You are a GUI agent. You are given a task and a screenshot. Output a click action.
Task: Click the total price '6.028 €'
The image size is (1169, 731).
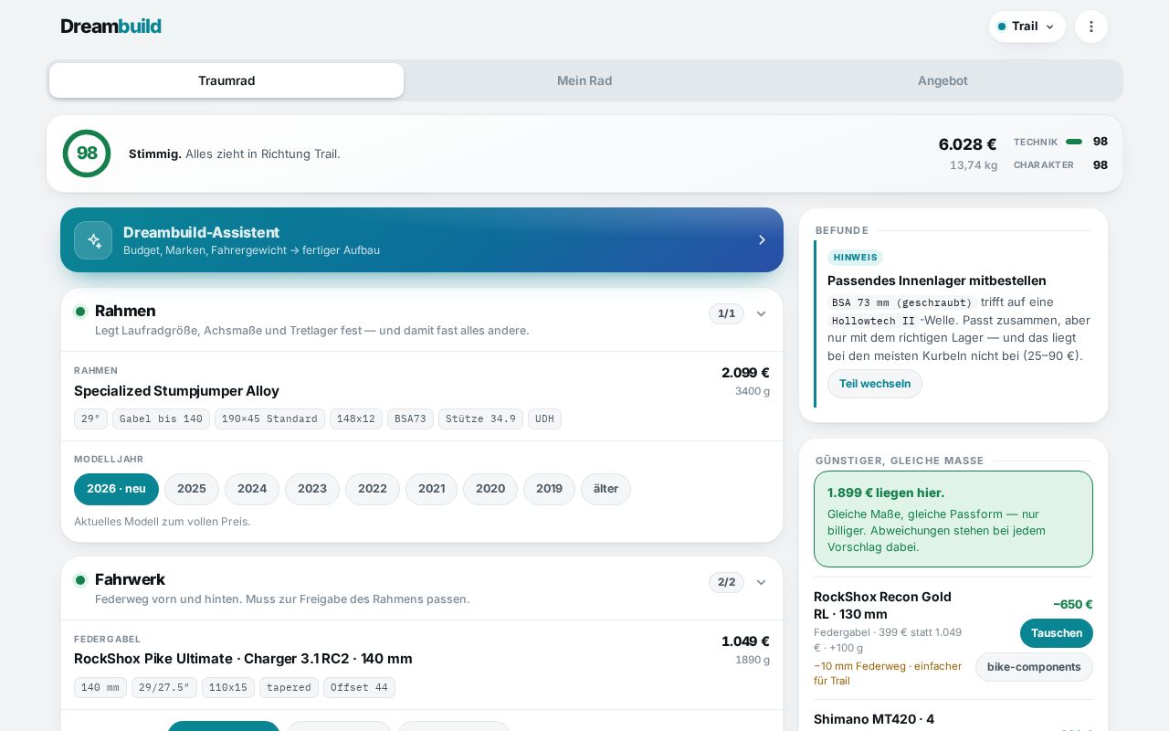[x=967, y=144]
